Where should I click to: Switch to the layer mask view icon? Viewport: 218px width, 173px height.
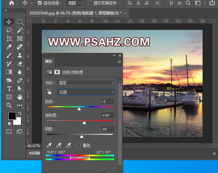pos(57,72)
